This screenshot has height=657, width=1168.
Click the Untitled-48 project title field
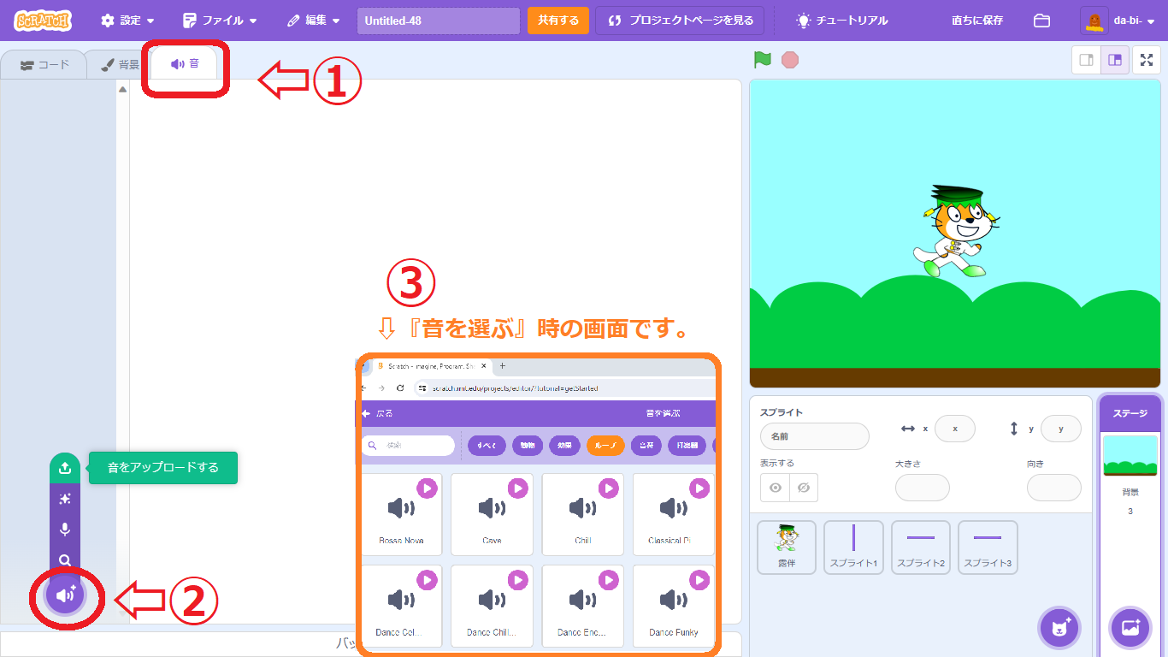pyautogui.click(x=439, y=21)
